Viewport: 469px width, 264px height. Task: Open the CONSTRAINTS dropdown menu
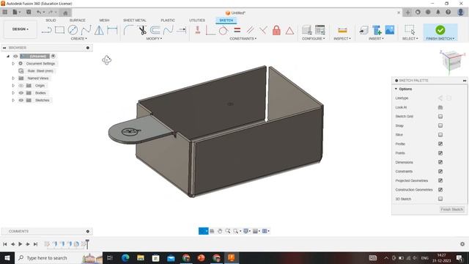(243, 39)
